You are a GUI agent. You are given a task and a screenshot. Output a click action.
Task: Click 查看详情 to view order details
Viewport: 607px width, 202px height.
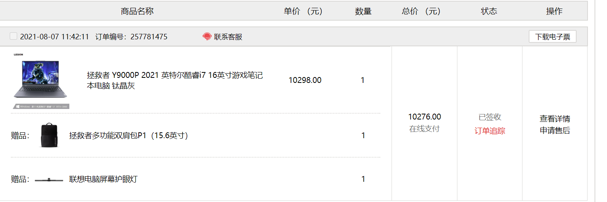click(555, 119)
